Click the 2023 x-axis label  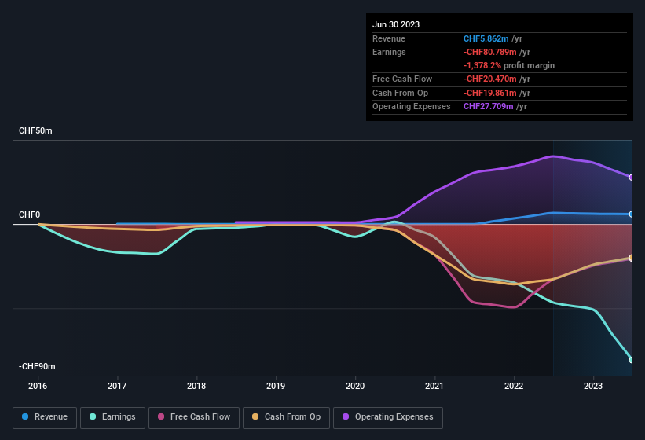(x=593, y=386)
